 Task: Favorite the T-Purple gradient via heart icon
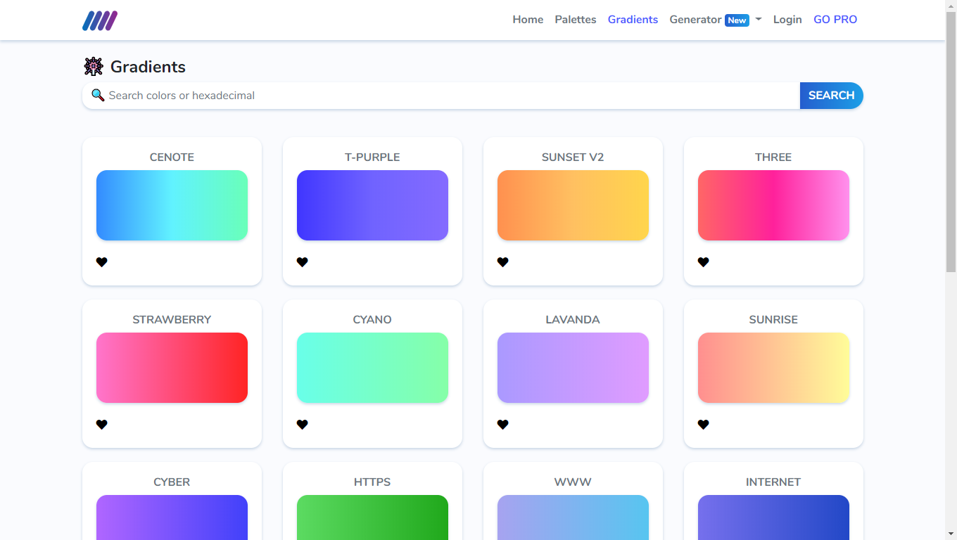(303, 262)
